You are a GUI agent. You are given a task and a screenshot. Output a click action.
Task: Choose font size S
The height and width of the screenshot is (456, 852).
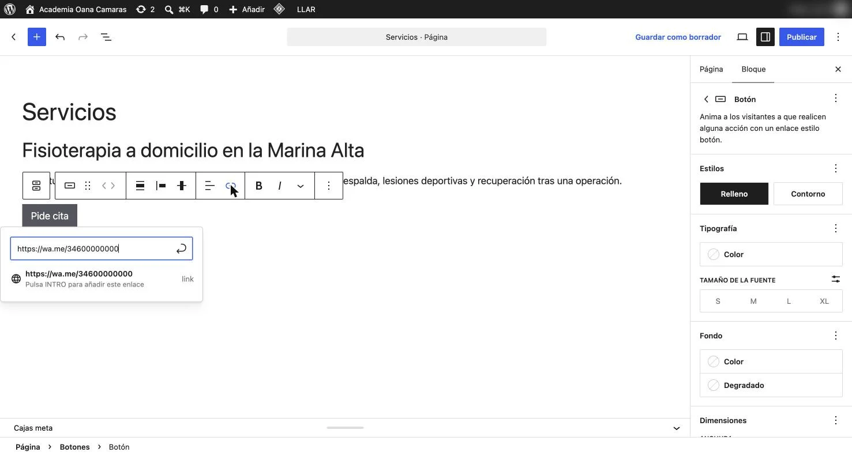[718, 301]
